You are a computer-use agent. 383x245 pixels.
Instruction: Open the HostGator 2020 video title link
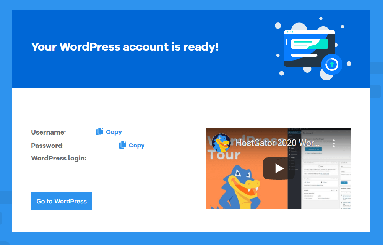click(278, 143)
